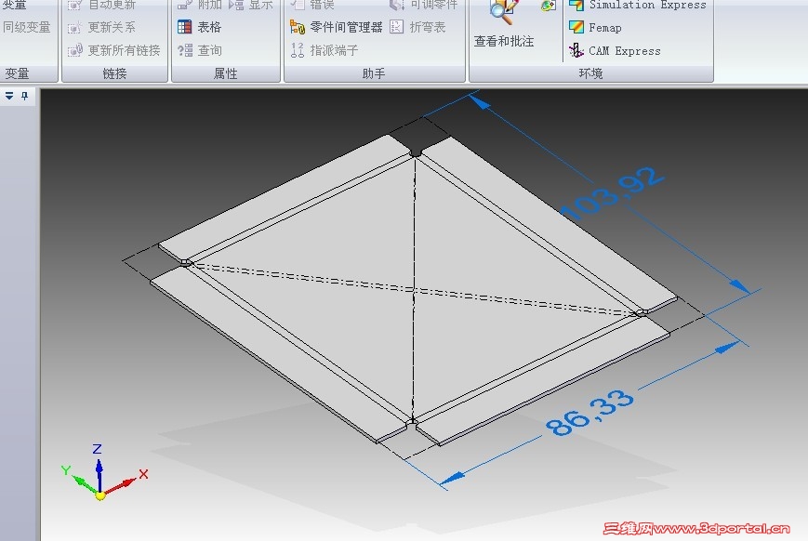Click the small icon right of 查看和批注
The image size is (808, 541).
(548, 6)
